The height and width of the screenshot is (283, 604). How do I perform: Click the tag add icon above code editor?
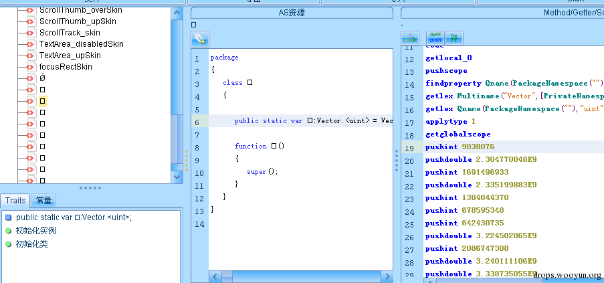pyautogui.click(x=200, y=39)
